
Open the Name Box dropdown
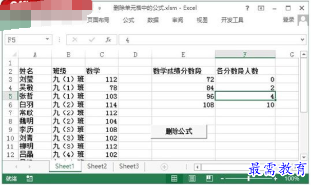coord(47,39)
